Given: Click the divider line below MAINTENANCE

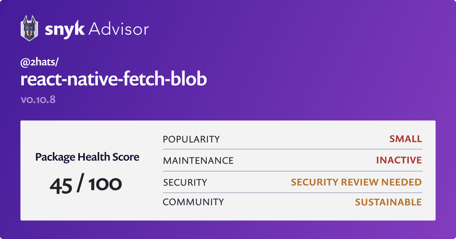Looking at the screenshot, I should coord(293,171).
